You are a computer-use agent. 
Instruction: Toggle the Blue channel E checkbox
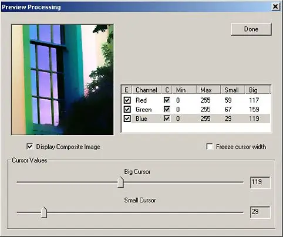[x=127, y=118]
